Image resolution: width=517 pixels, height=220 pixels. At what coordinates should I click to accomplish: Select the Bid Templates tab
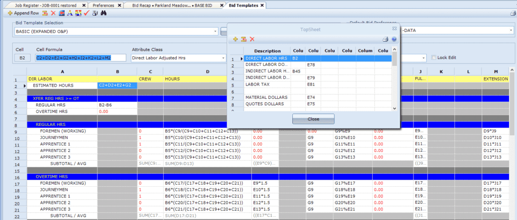coord(243,5)
